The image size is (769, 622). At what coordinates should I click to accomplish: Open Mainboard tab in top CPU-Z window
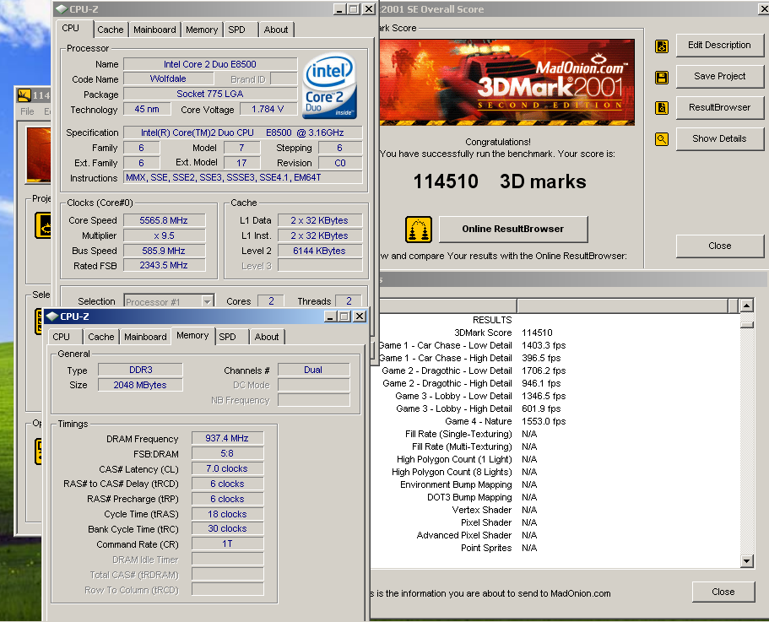(154, 30)
